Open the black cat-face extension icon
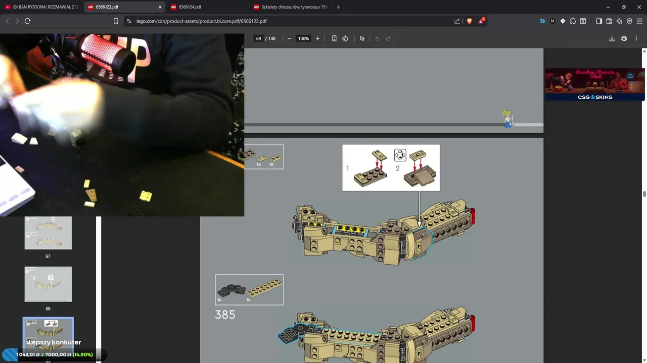This screenshot has height=363, width=647. point(552,21)
